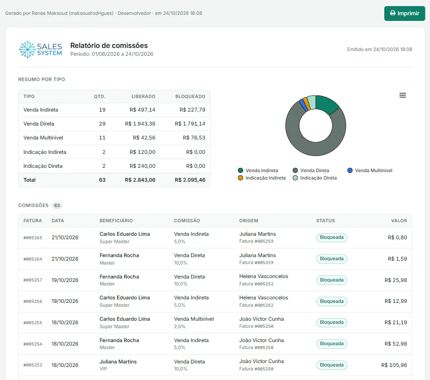Image resolution: width=430 pixels, height=380 pixels.
Task: Click the R$ 227,79 bloqueado amount
Action: [x=192, y=110]
